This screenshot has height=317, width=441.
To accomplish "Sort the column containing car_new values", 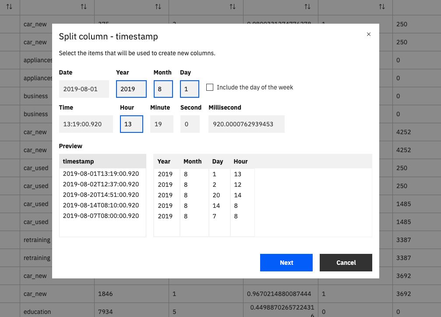I will tap(84, 7).
